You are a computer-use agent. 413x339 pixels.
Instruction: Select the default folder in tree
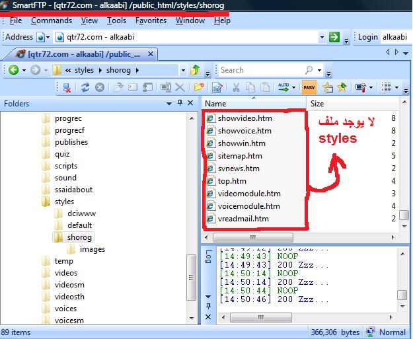pyautogui.click(x=79, y=225)
